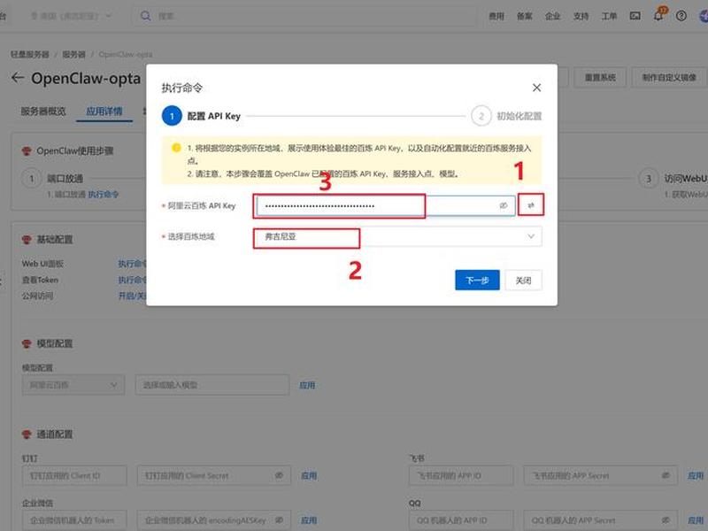Go back using the arrow beside OpenClaw-opta
The width and height of the screenshot is (708, 531).
click(17, 78)
